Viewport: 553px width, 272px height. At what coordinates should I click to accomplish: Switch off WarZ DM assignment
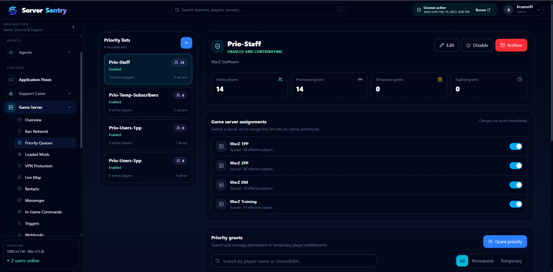point(516,185)
